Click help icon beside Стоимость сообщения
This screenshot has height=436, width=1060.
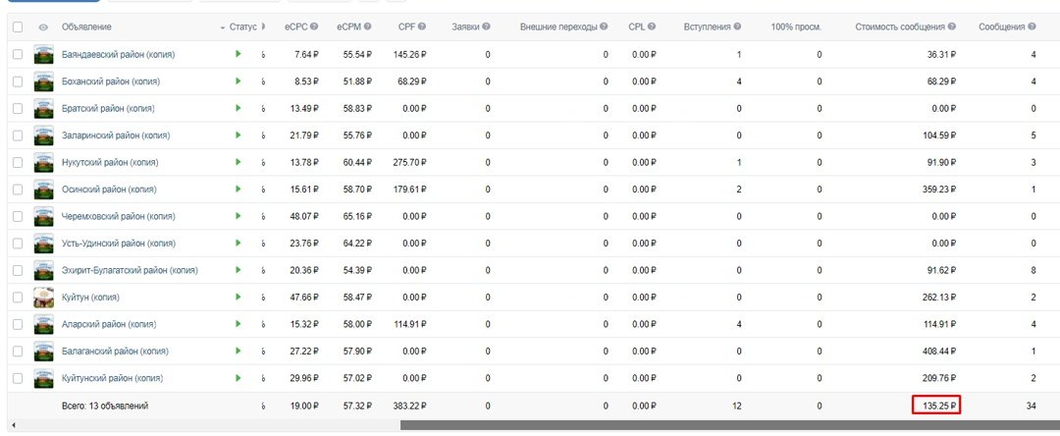click(x=953, y=27)
